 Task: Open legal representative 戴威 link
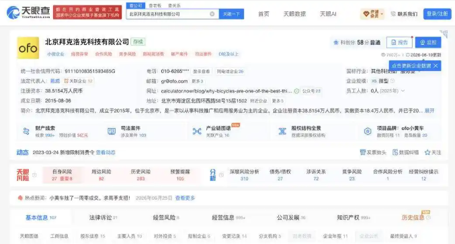tap(55, 81)
